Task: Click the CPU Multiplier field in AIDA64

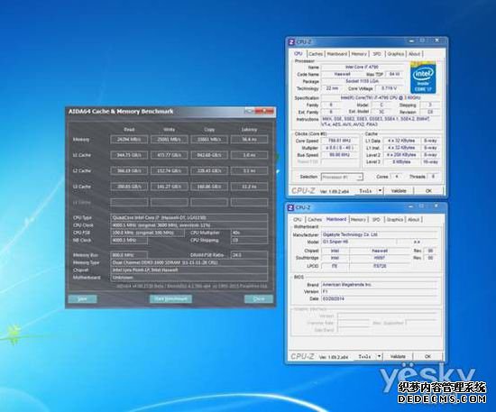Action: (249, 233)
